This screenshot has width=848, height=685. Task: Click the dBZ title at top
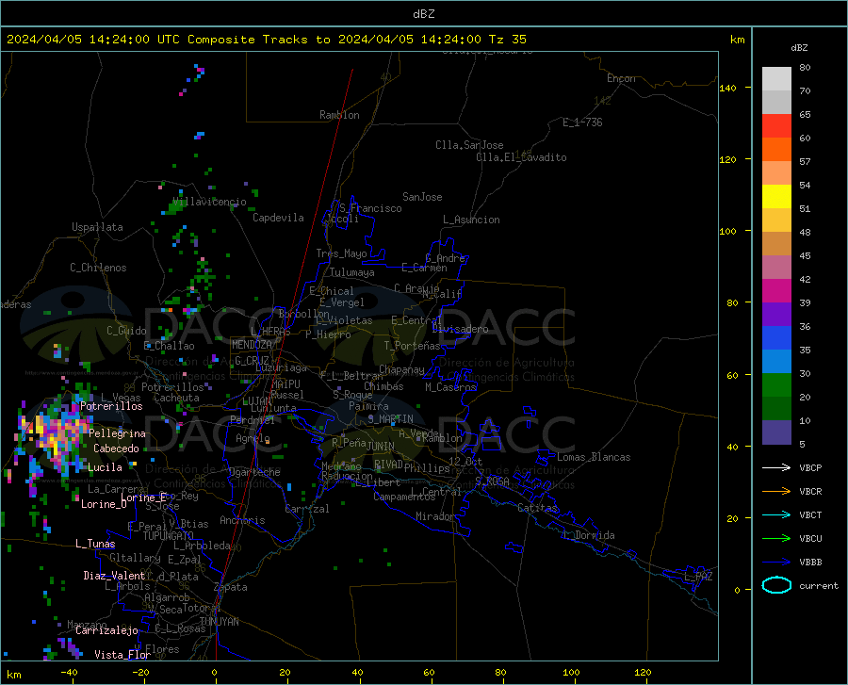(x=423, y=14)
